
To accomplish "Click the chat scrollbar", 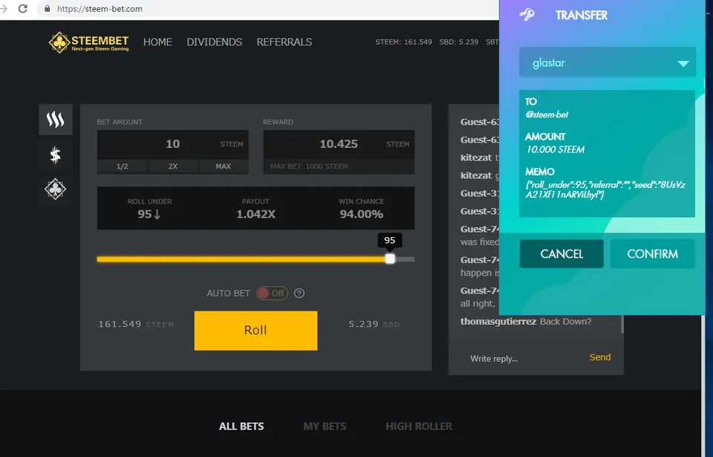I will pos(622,323).
